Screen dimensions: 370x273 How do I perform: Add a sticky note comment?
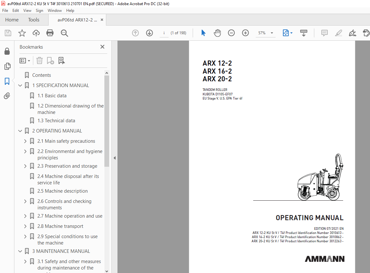point(325,33)
